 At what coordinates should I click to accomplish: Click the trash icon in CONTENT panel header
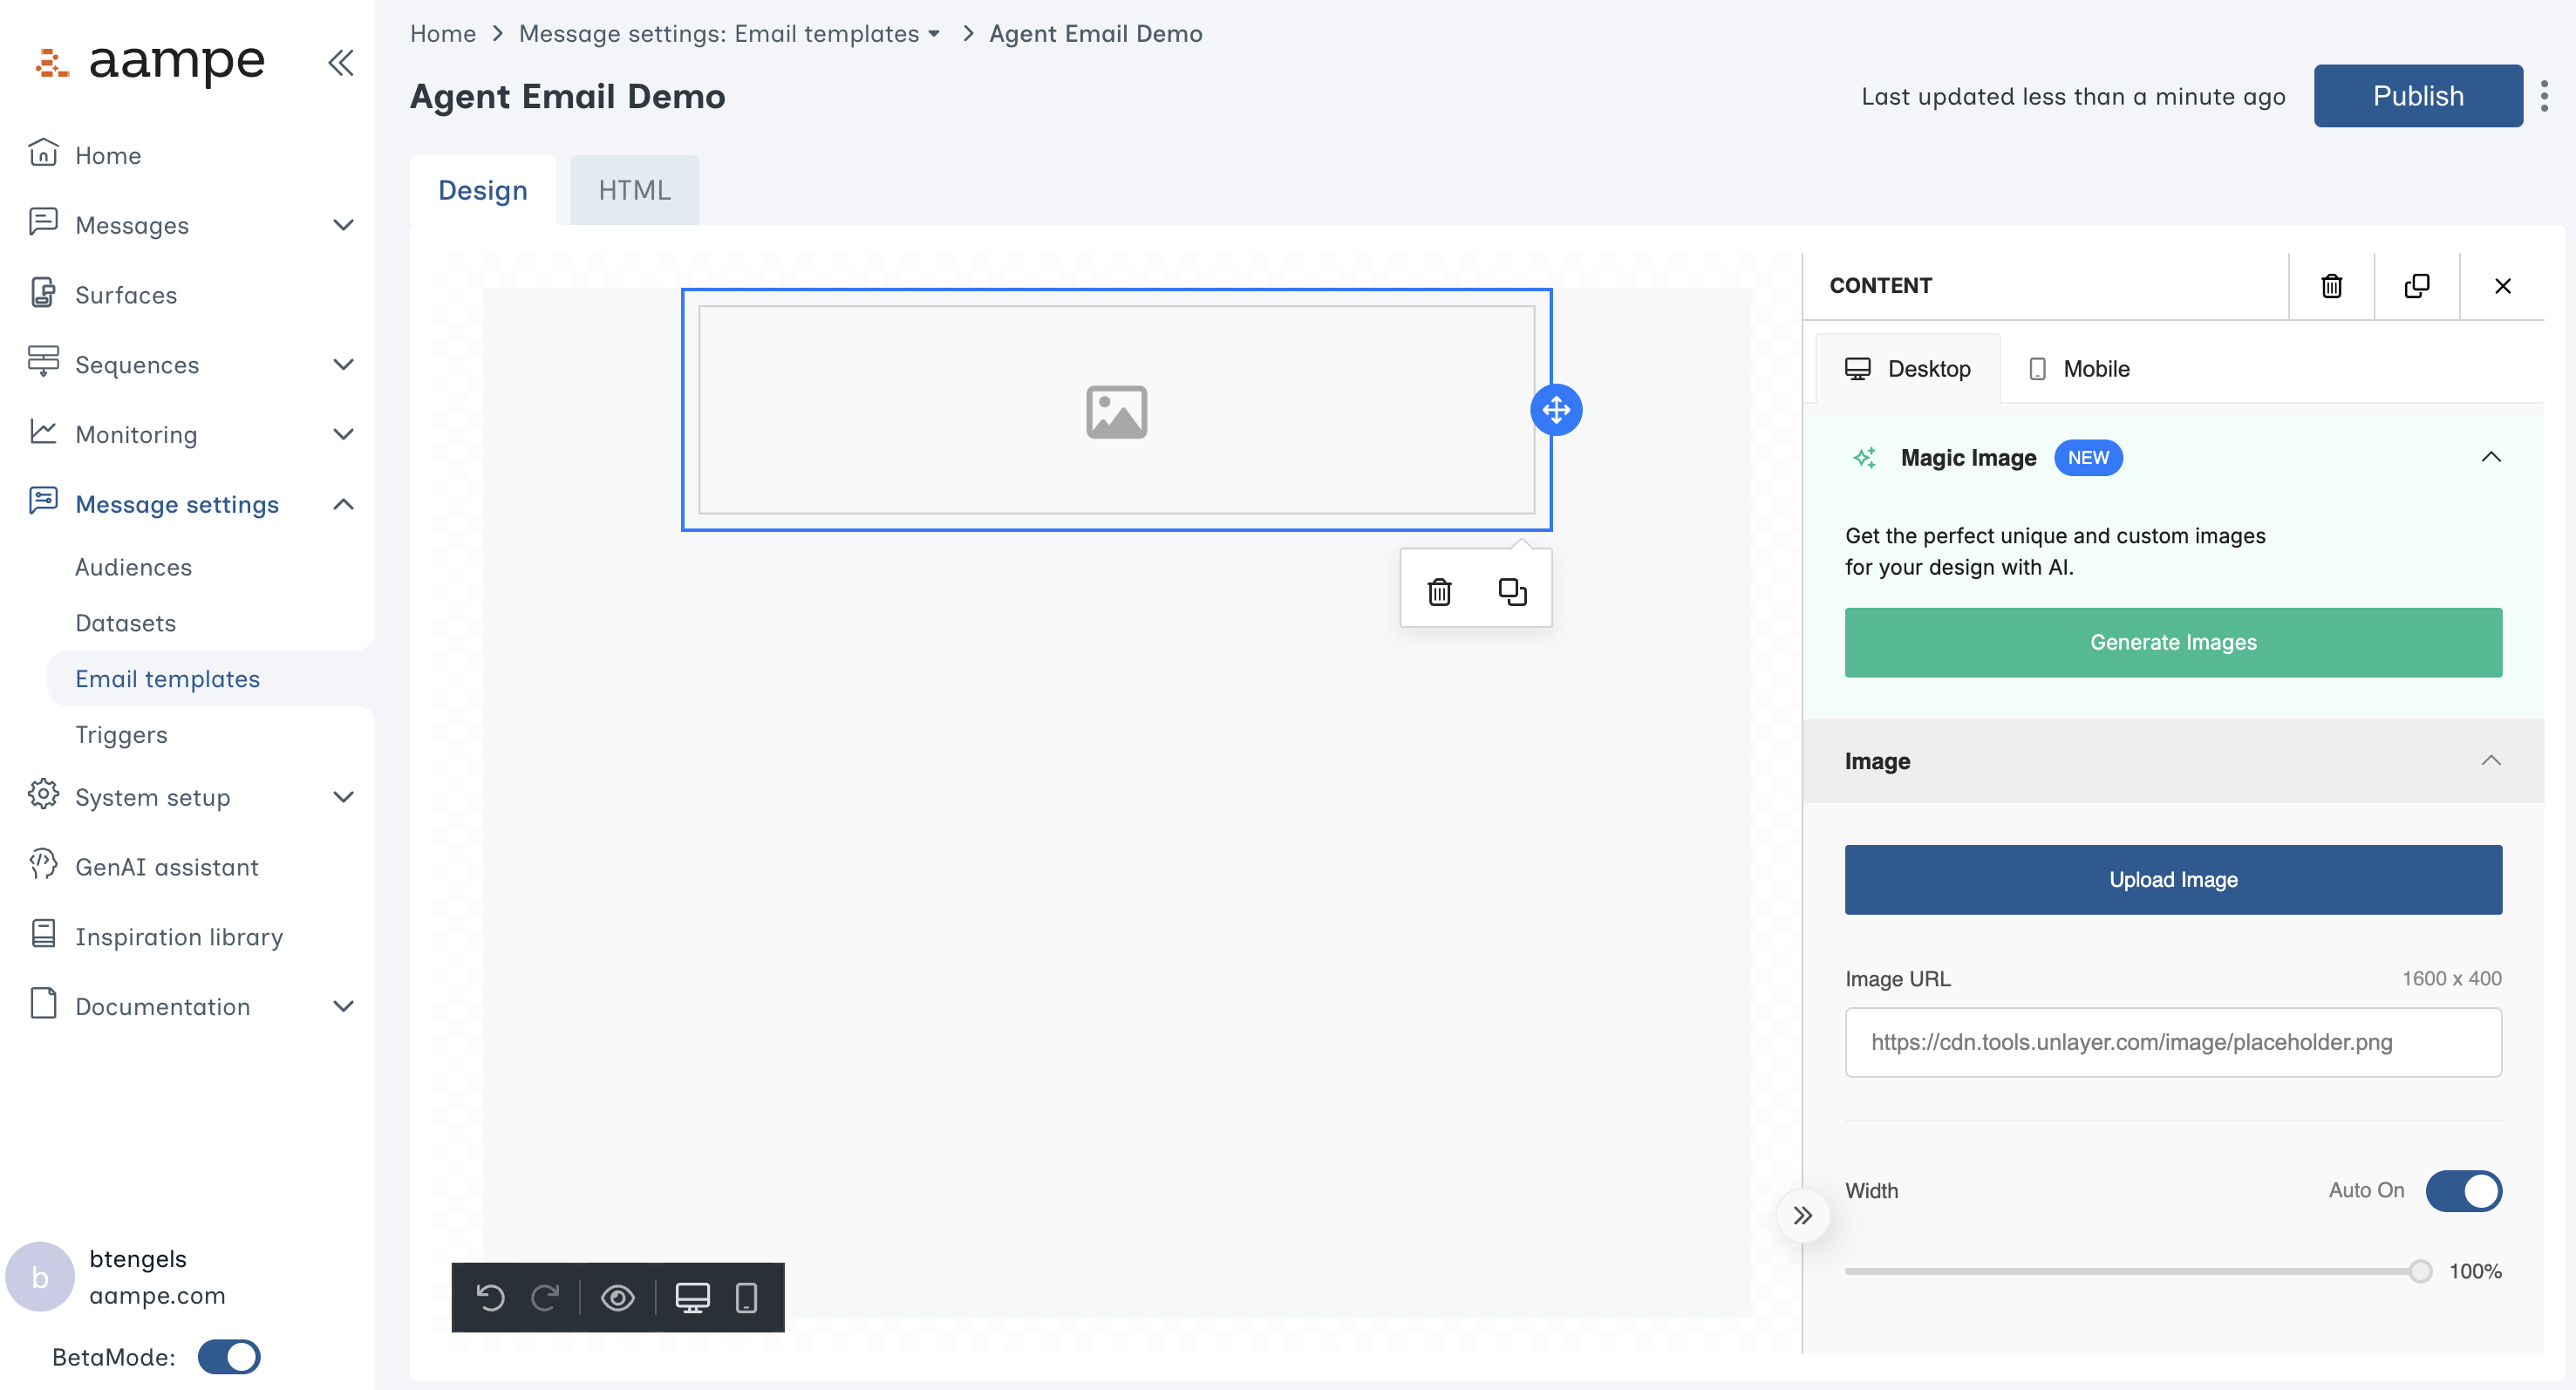point(2331,286)
